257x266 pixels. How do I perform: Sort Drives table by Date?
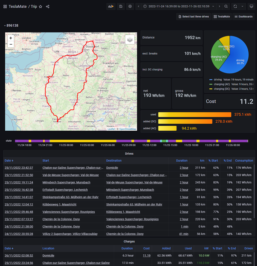(9, 161)
